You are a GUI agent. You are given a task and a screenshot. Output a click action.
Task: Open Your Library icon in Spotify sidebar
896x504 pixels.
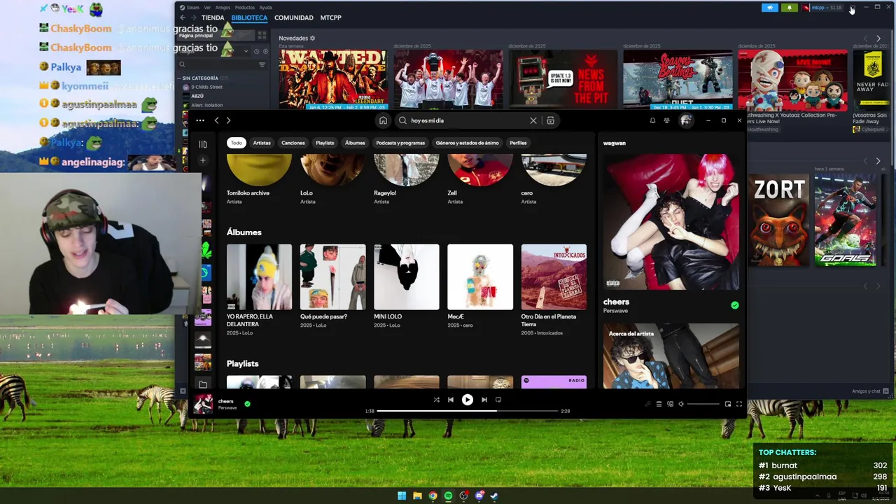[203, 144]
